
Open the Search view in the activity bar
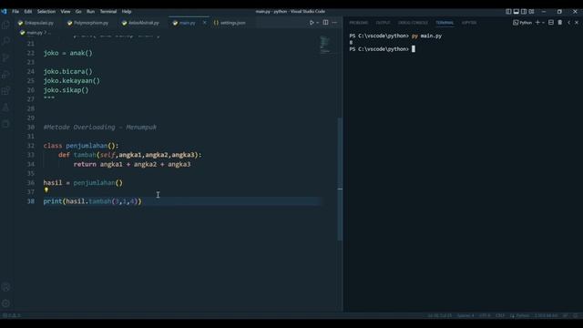[x=5, y=41]
